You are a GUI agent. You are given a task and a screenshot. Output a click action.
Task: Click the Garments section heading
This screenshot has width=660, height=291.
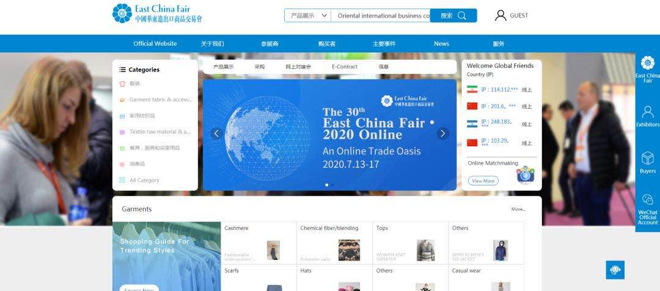point(137,209)
